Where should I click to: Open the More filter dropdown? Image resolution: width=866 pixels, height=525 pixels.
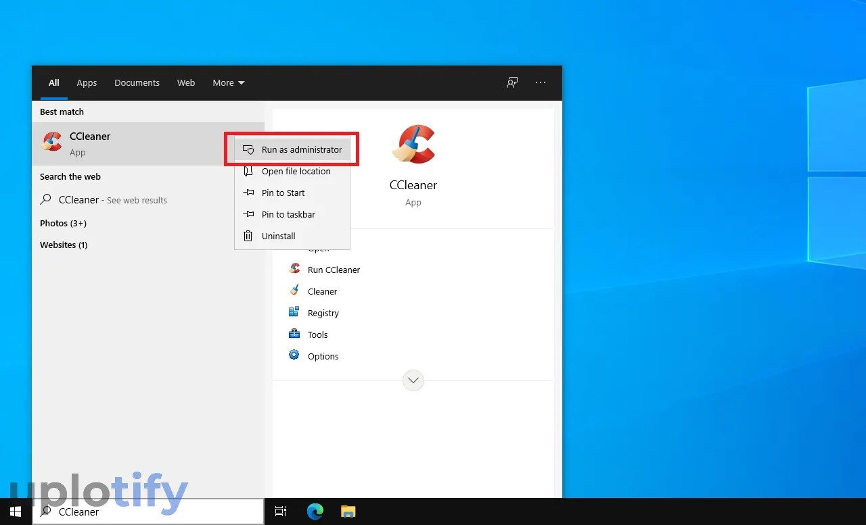[228, 82]
